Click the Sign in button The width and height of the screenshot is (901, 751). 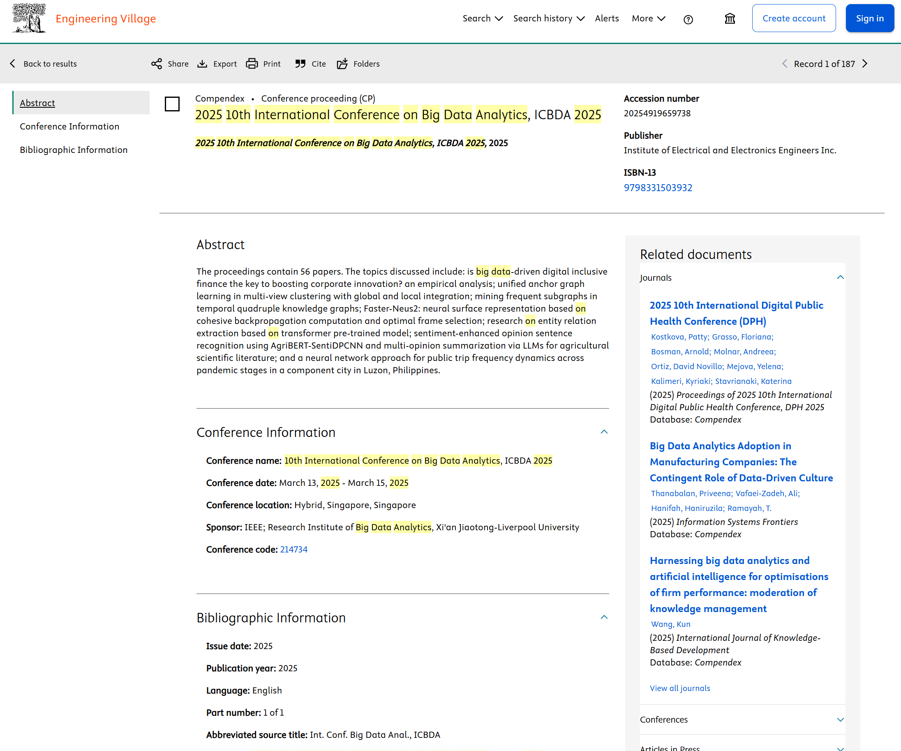tap(869, 18)
